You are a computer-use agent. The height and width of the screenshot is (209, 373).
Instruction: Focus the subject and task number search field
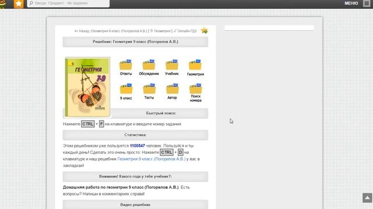click(x=68, y=3)
